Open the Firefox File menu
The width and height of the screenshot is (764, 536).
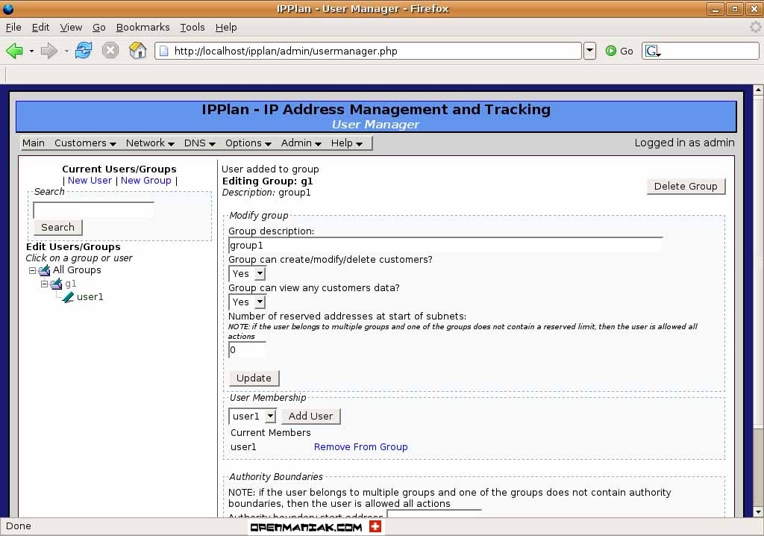click(13, 28)
